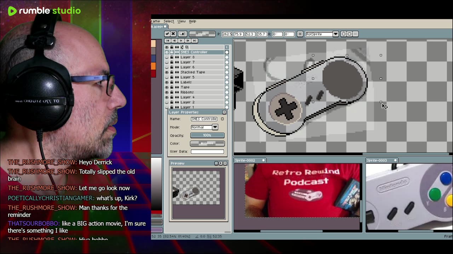Toggle continuous cels on the Labels layer
The width and height of the screenshot is (453, 254).
[x=177, y=82]
